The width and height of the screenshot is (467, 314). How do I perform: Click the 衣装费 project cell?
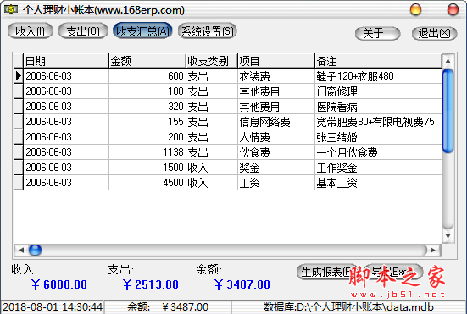276,76
